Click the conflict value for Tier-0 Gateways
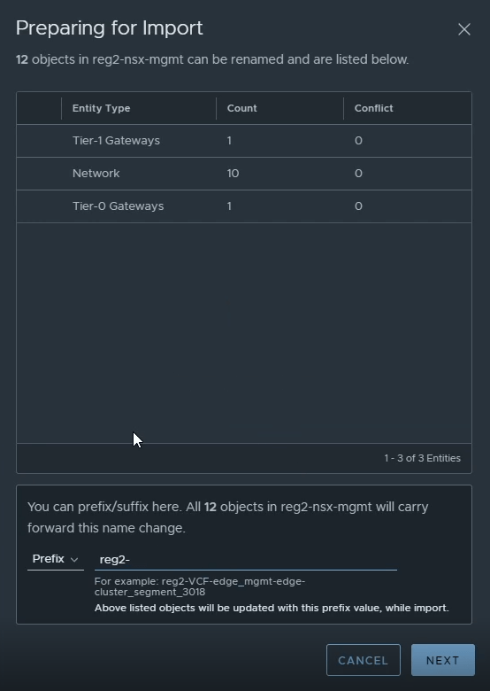This screenshot has width=490, height=691. click(x=358, y=206)
